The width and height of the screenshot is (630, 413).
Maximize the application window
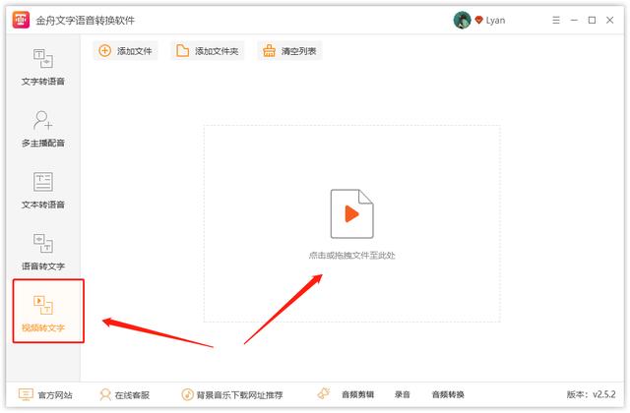[592, 20]
